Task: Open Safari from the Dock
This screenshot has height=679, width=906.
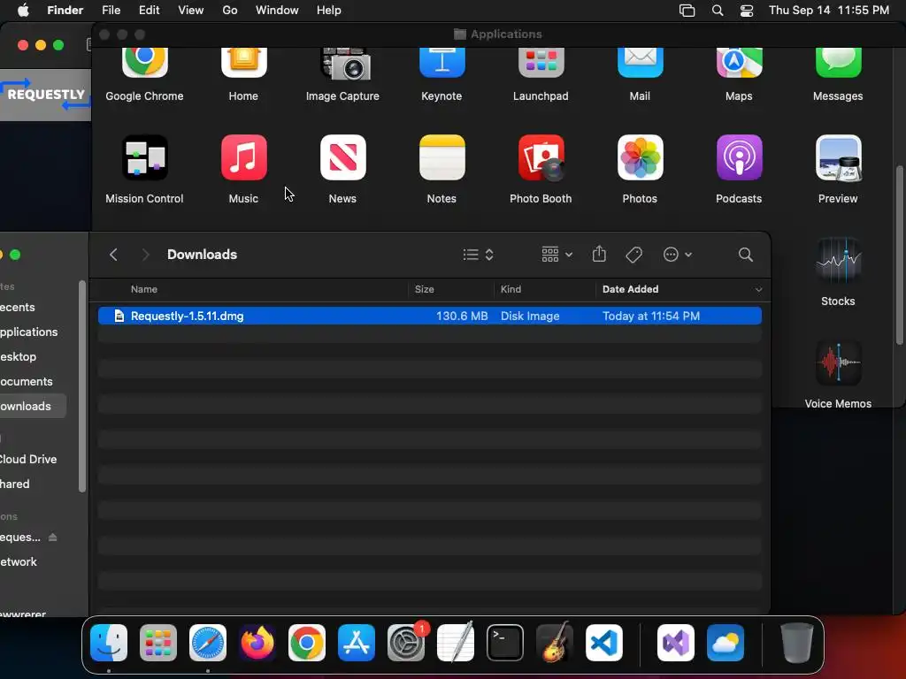Action: 207,643
